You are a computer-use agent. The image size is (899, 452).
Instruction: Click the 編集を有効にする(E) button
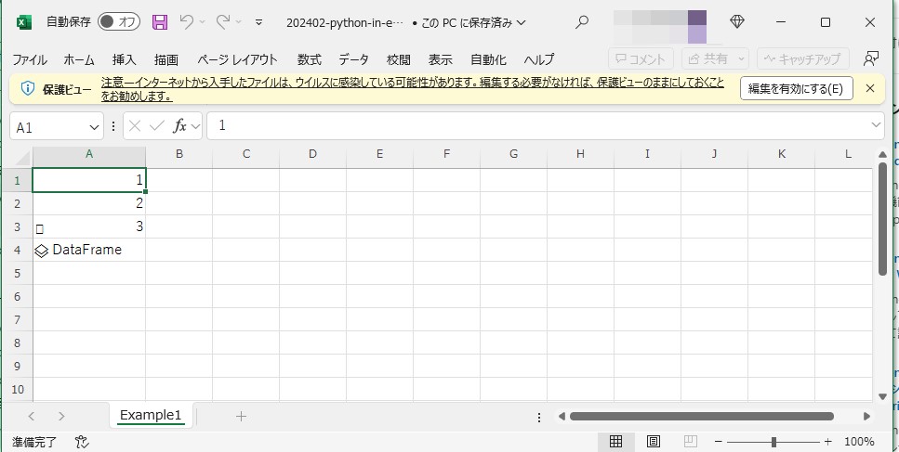(x=796, y=89)
